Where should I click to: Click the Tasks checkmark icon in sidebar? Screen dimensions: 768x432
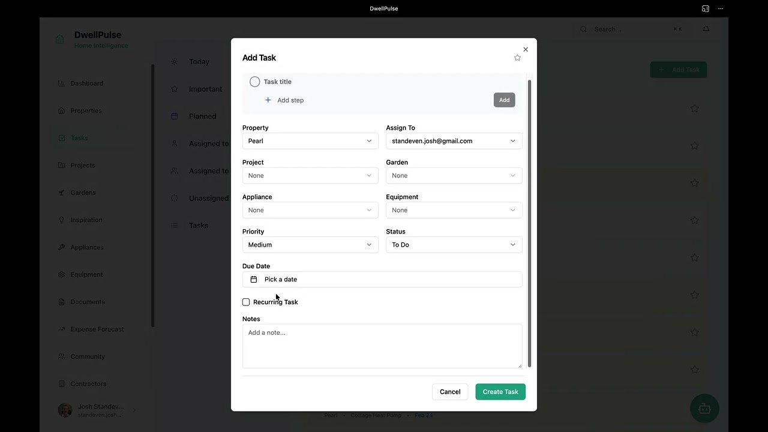(x=61, y=138)
